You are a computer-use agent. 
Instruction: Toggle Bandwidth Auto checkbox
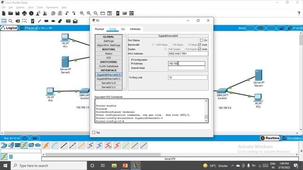point(200,44)
